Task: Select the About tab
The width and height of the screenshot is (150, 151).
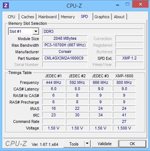Action: click(119, 17)
